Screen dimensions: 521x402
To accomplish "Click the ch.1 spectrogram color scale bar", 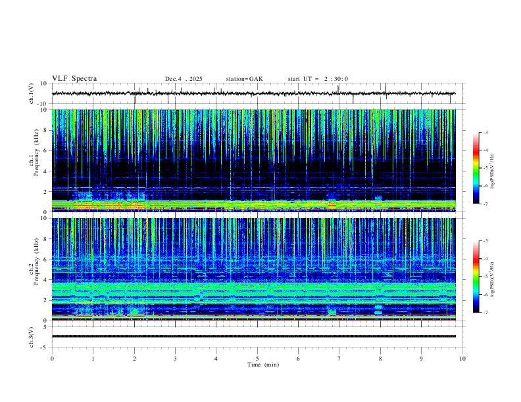I will 476,168.
